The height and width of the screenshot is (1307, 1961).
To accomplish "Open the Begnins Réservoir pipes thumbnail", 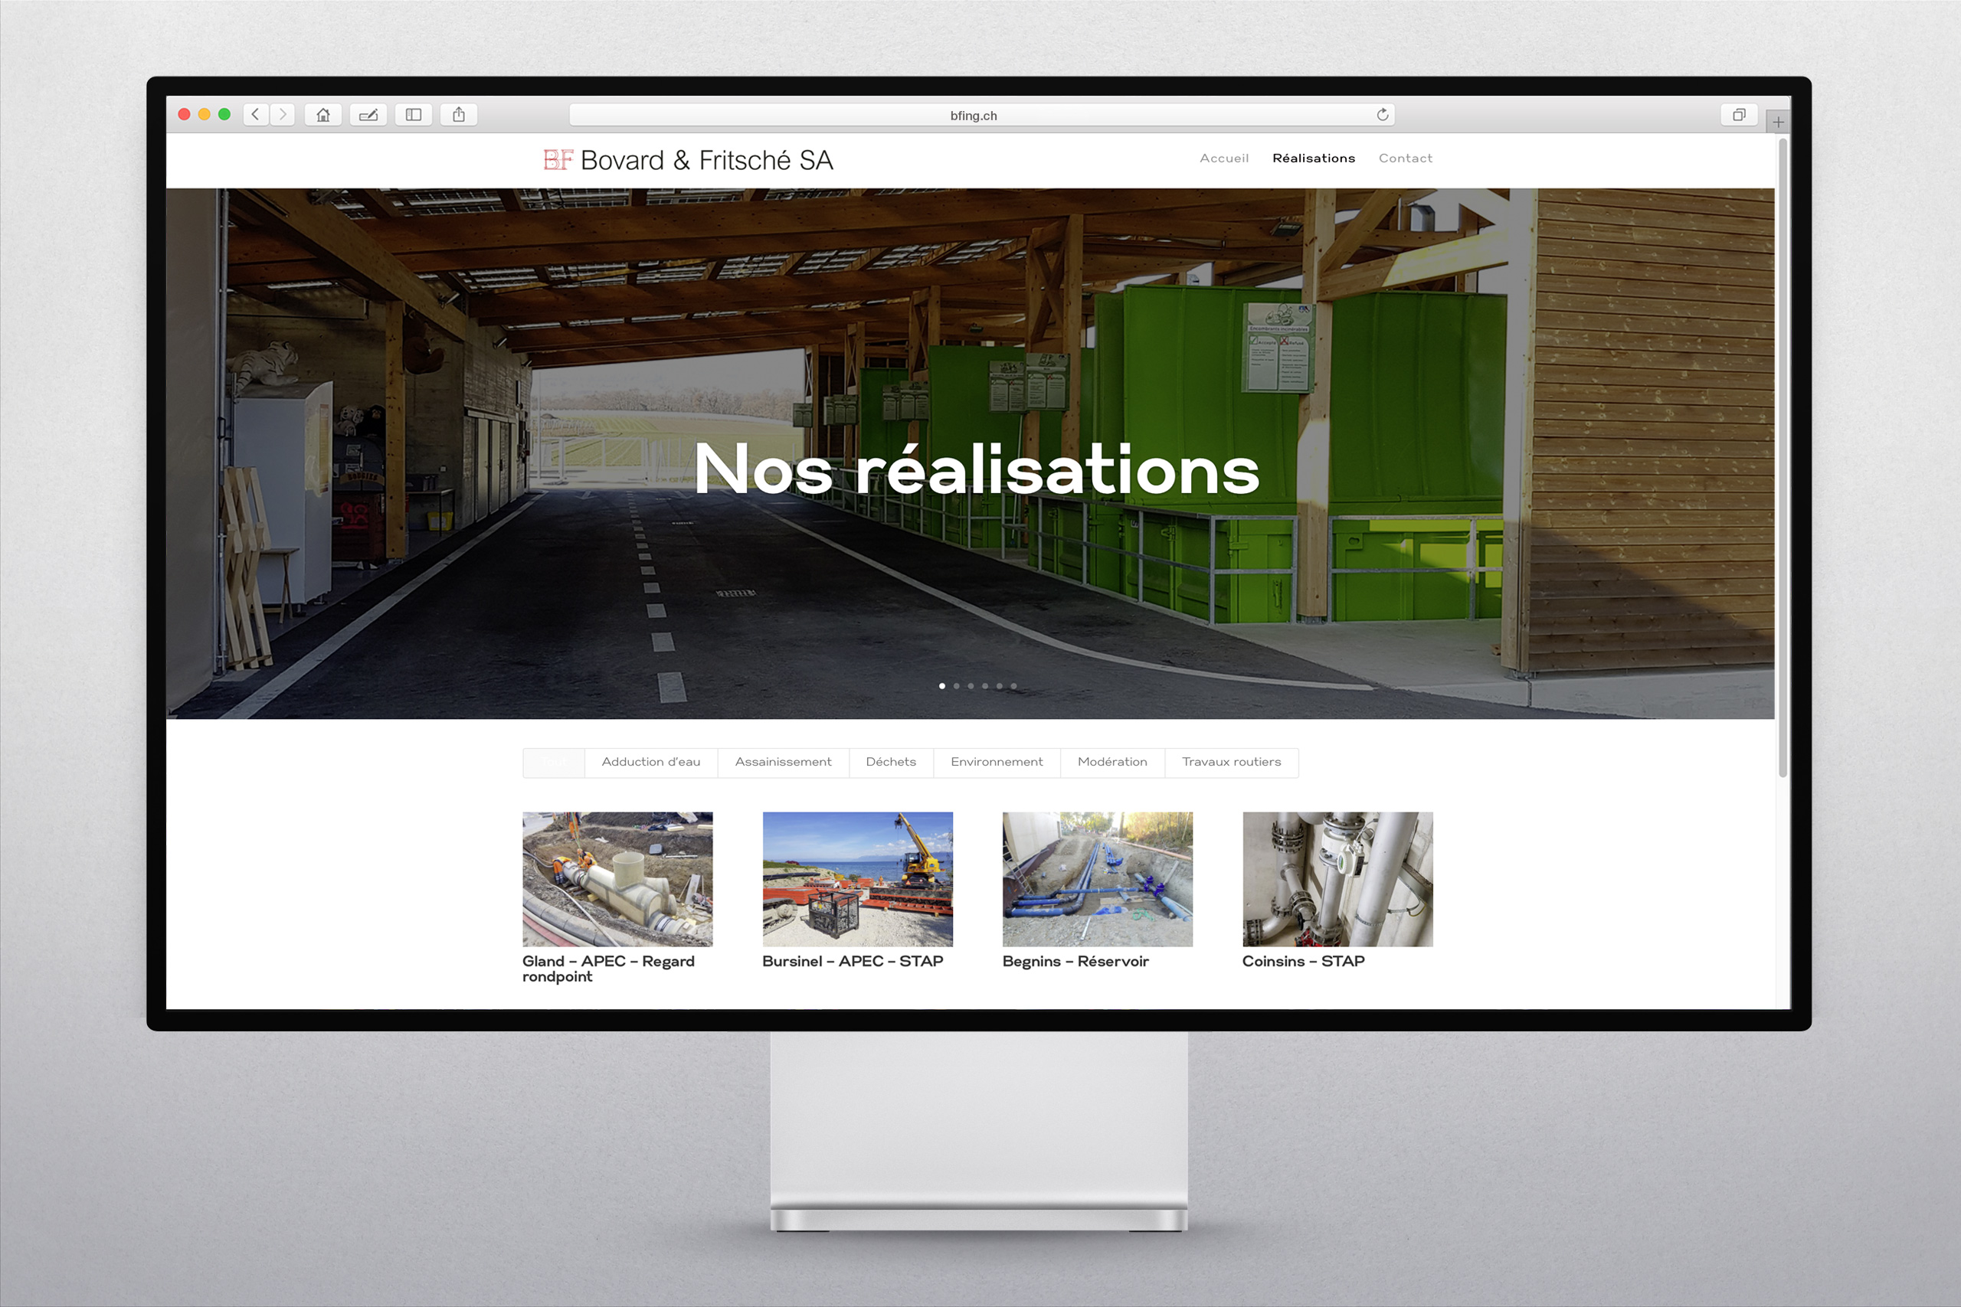I will point(1098,880).
